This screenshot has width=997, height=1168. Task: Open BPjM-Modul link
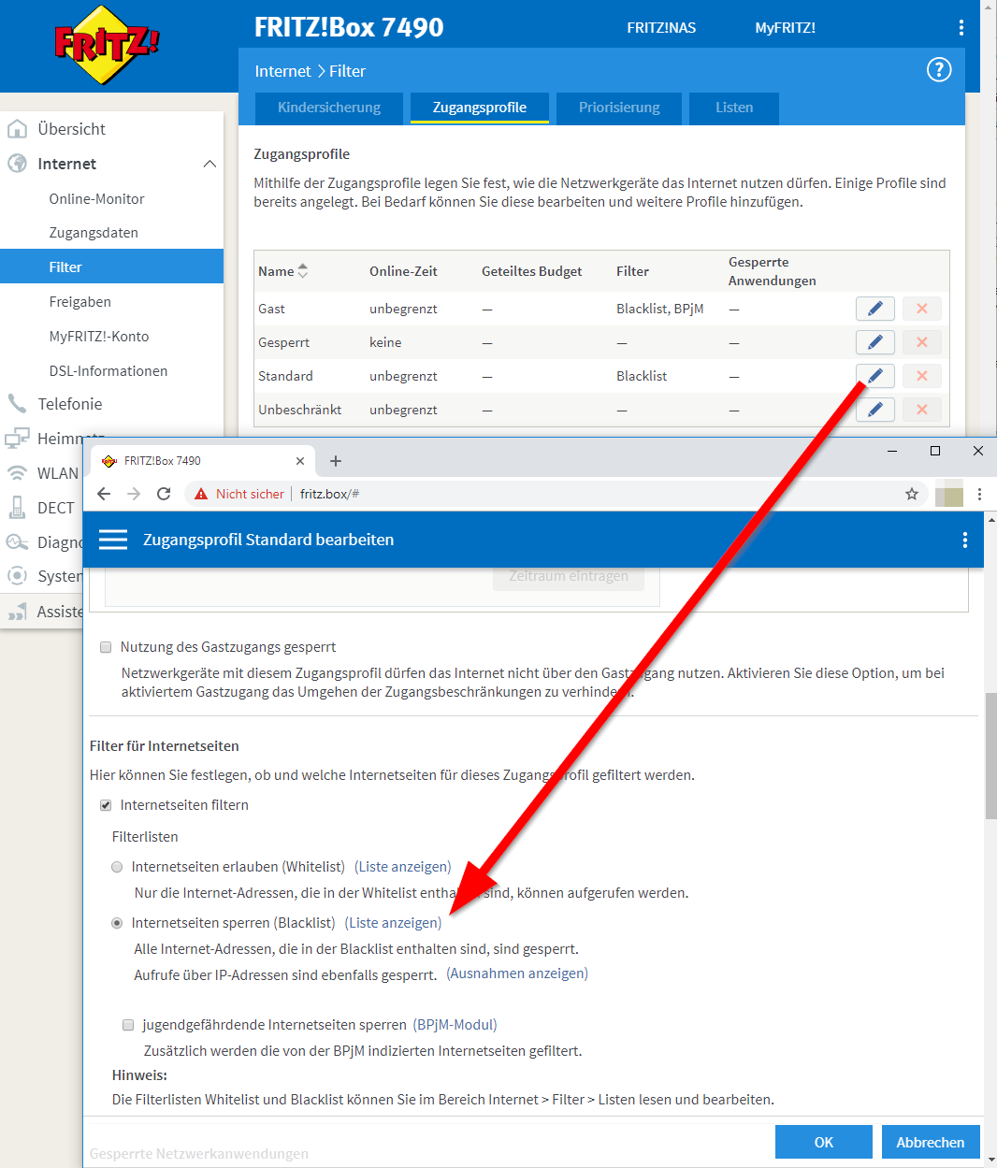click(455, 1025)
